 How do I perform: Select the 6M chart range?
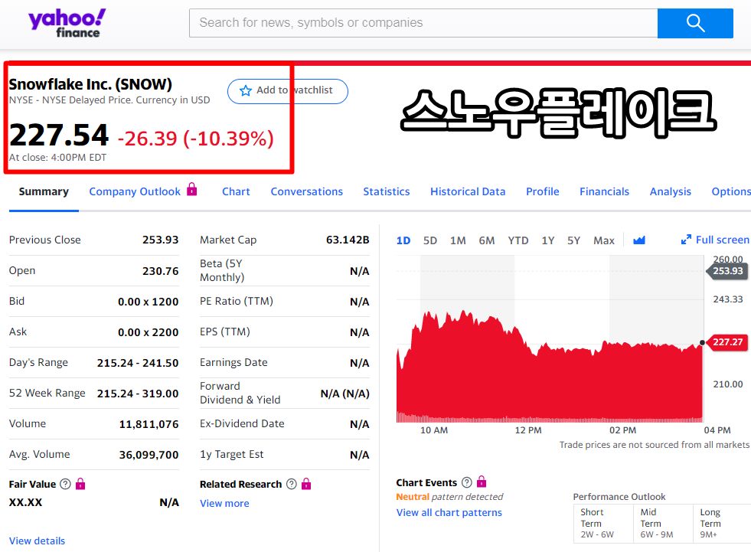pos(487,240)
